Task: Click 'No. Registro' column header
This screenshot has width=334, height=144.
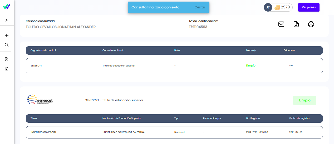Action: pos(253,118)
